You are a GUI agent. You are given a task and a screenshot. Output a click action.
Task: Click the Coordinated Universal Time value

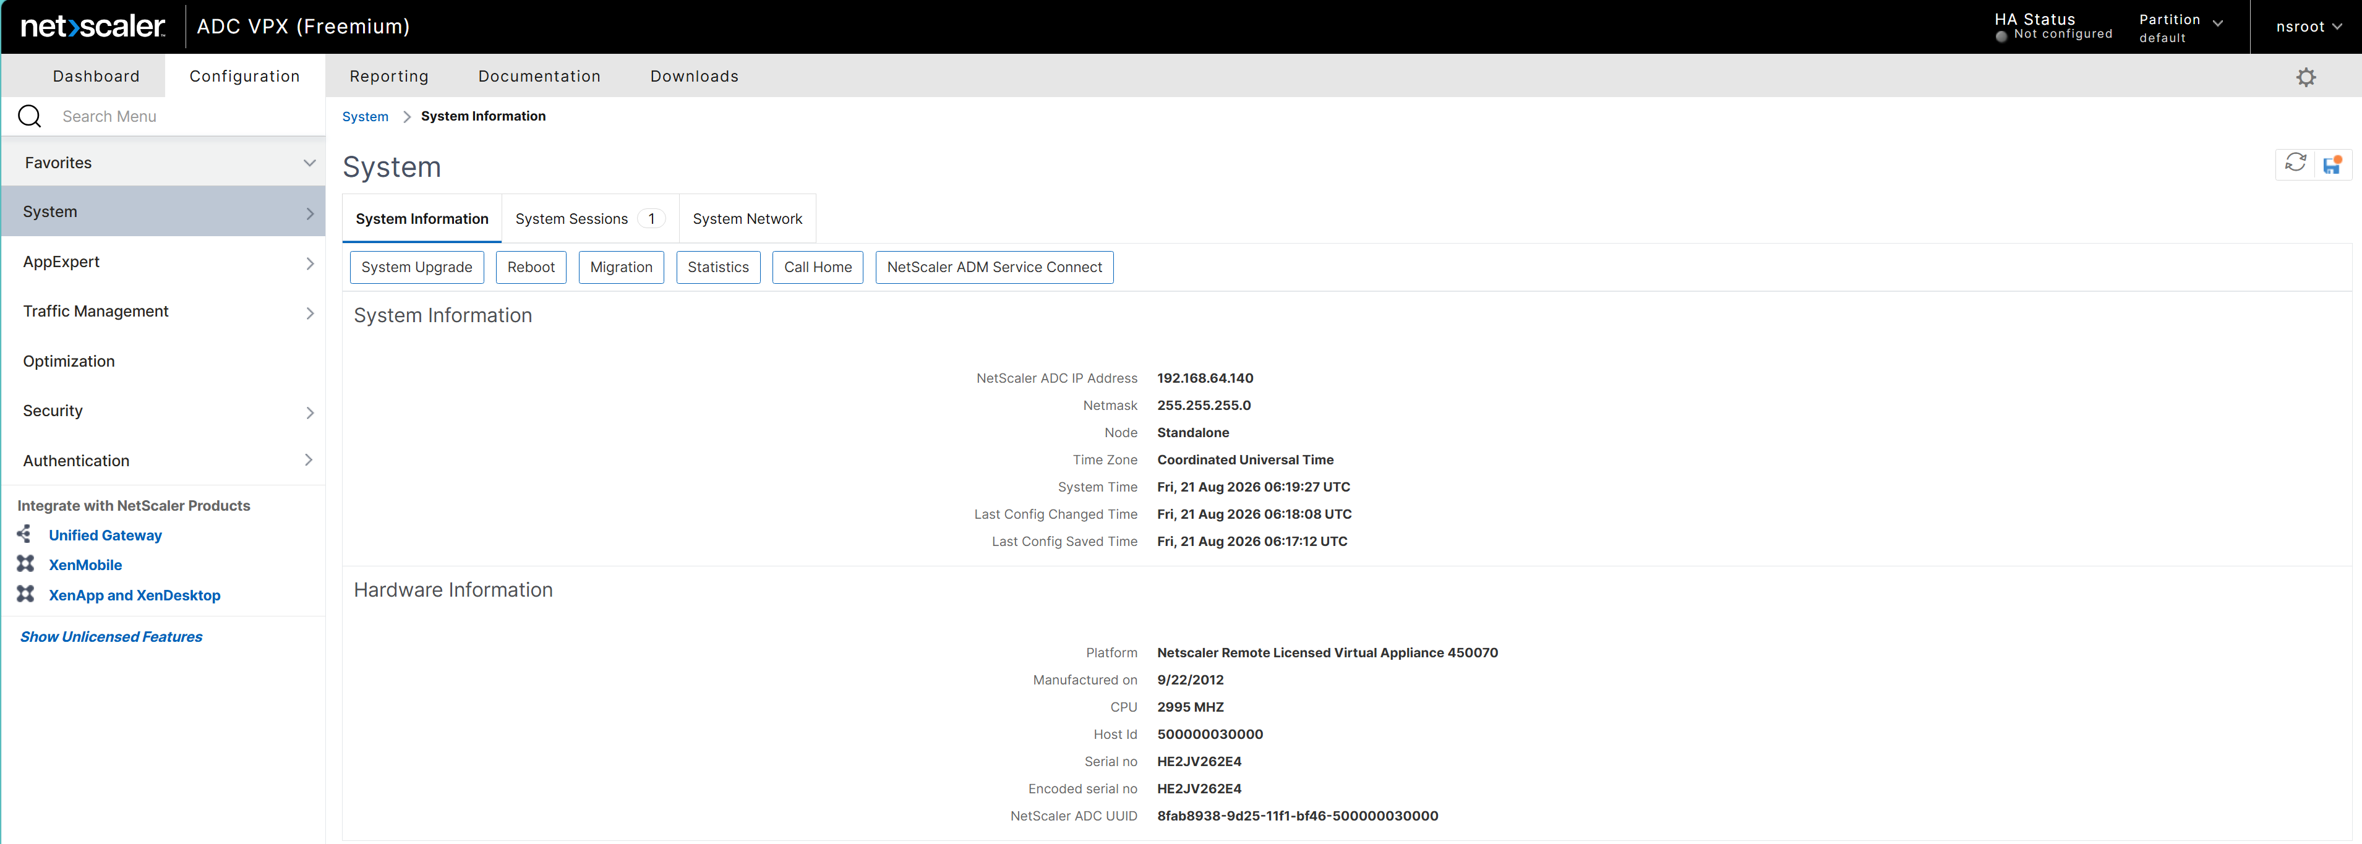coord(1245,460)
